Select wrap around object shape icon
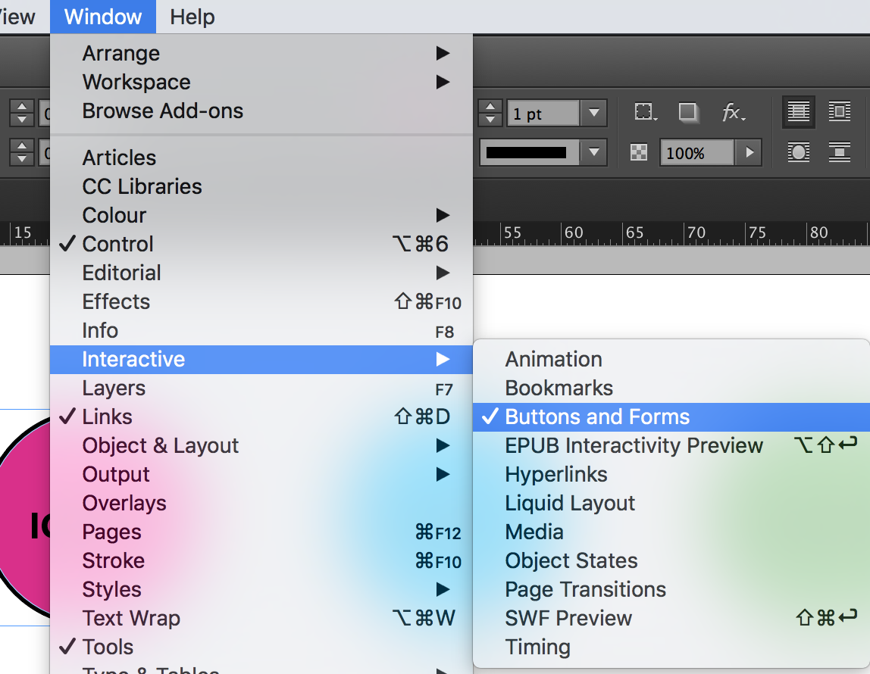Image resolution: width=870 pixels, height=674 pixels. 798,152
